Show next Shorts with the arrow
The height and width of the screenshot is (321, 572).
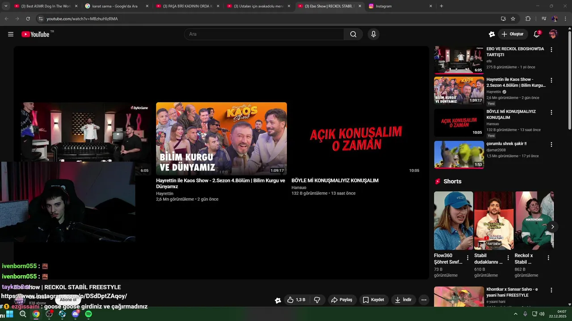[x=552, y=226]
